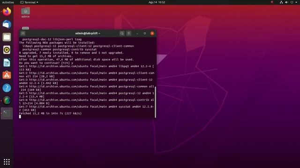Click the 'Fetched 15,2 MB in 1min 7s' line
The image size is (300, 168).
point(50,113)
